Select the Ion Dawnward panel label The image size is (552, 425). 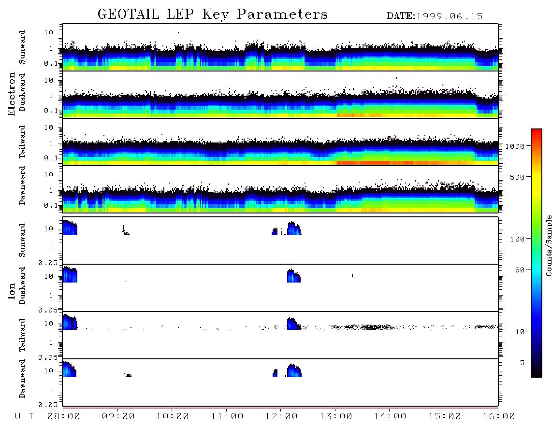pos(22,379)
